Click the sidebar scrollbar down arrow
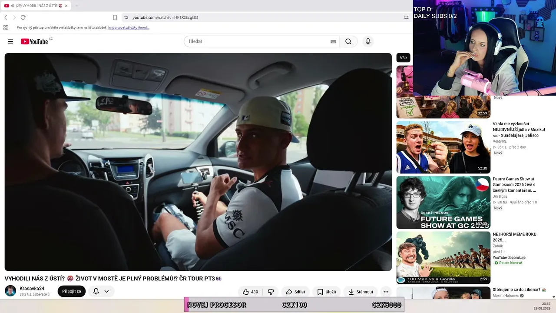556x313 pixels. (553, 296)
